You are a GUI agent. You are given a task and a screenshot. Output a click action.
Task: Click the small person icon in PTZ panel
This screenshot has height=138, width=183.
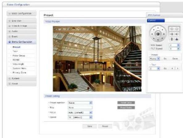172,39
